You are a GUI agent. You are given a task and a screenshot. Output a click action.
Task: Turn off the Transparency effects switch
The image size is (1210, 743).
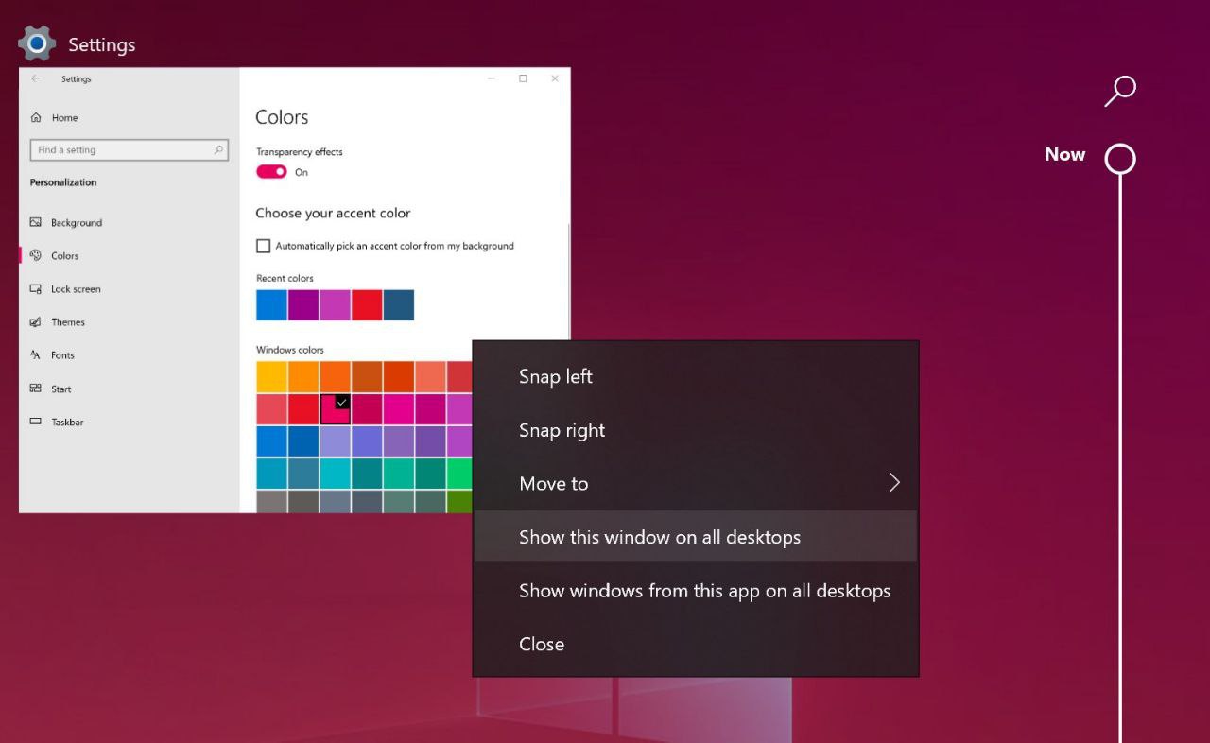coord(271,172)
